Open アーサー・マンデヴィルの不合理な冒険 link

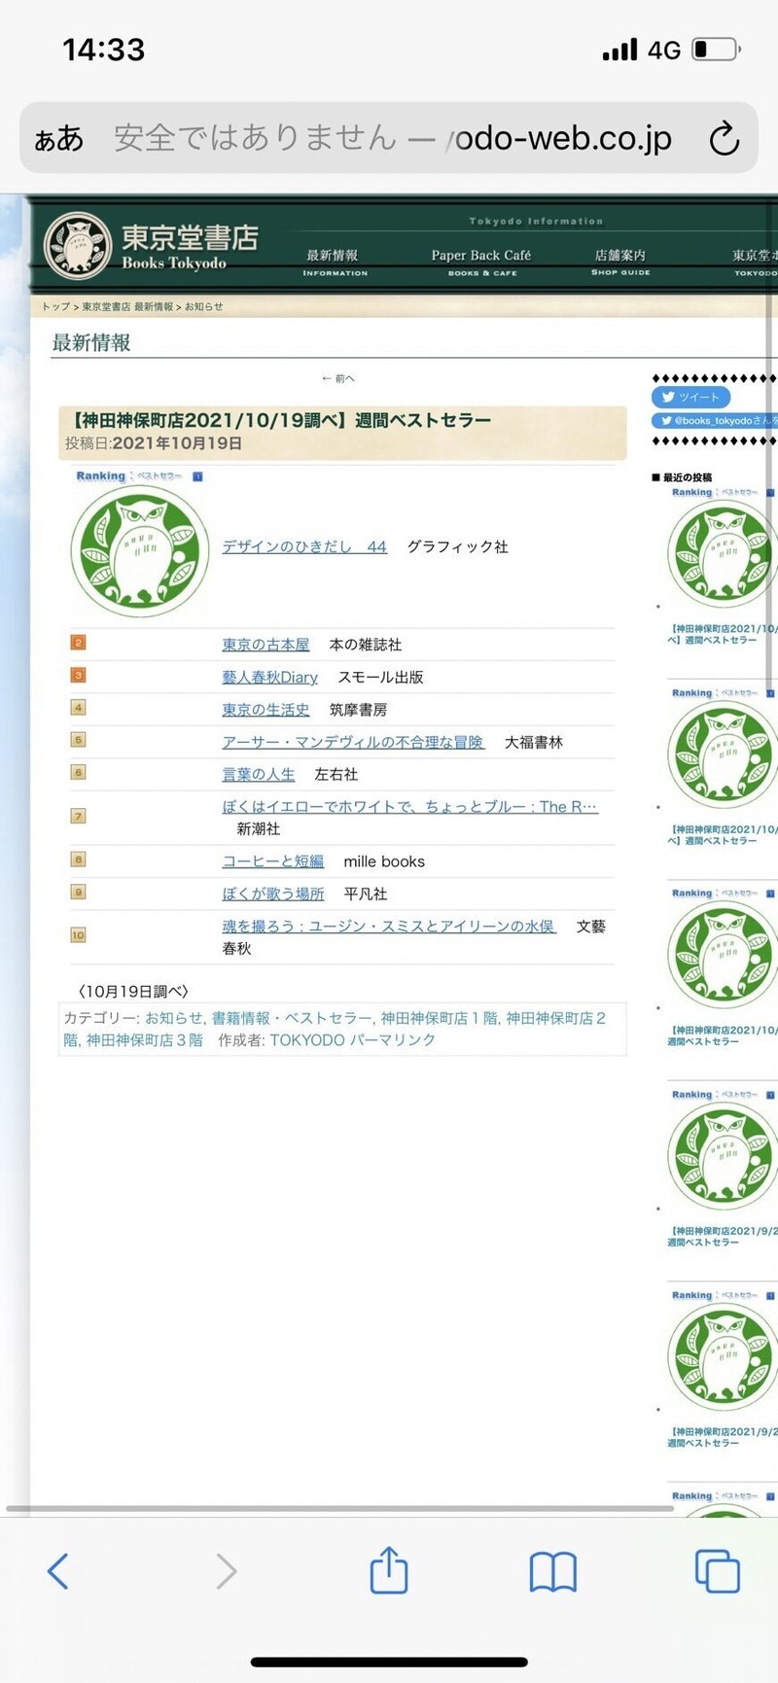coord(353,742)
